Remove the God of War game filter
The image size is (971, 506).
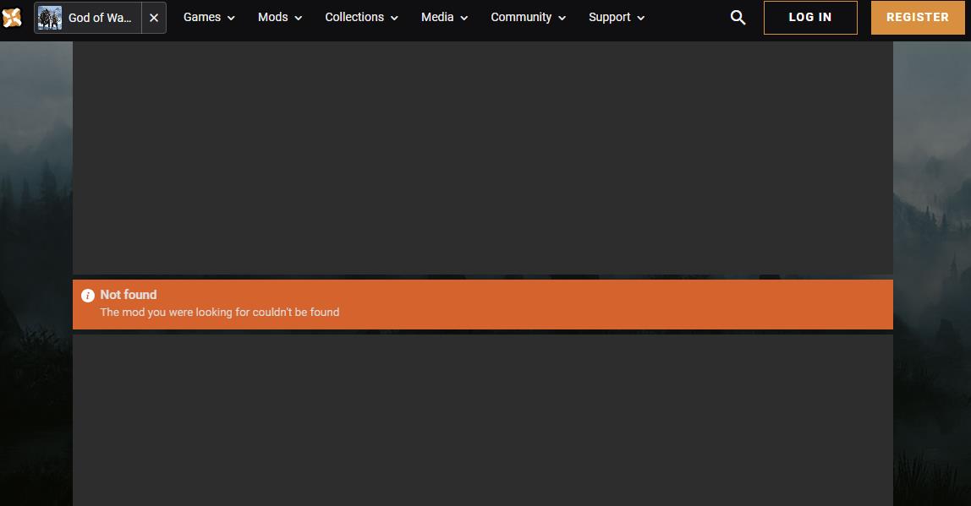click(x=154, y=18)
